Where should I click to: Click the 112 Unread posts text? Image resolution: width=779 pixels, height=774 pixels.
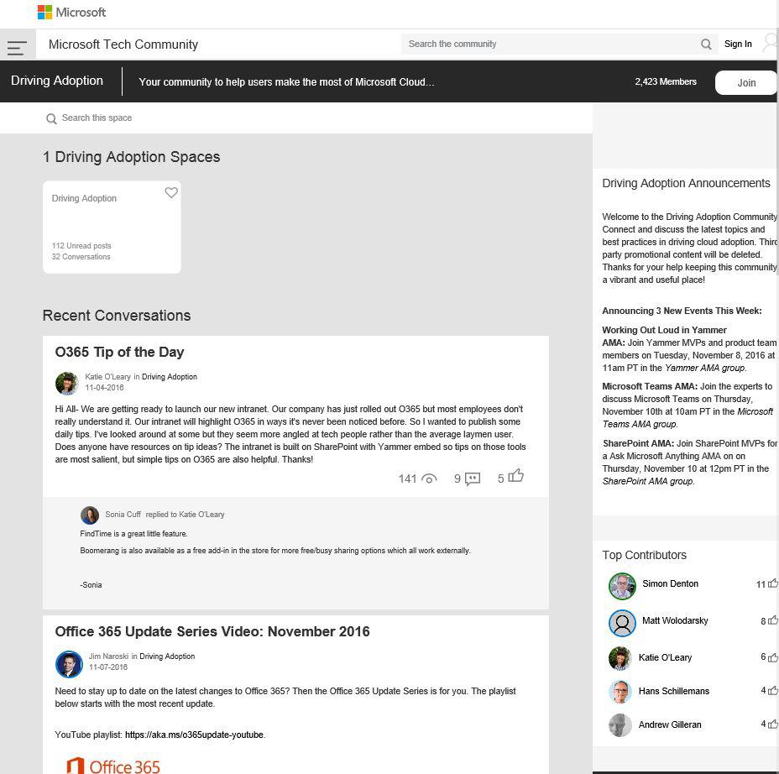(x=81, y=246)
